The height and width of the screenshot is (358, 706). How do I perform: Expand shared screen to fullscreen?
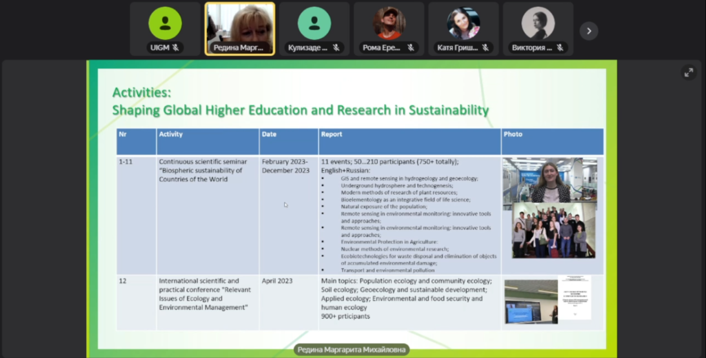click(x=688, y=72)
